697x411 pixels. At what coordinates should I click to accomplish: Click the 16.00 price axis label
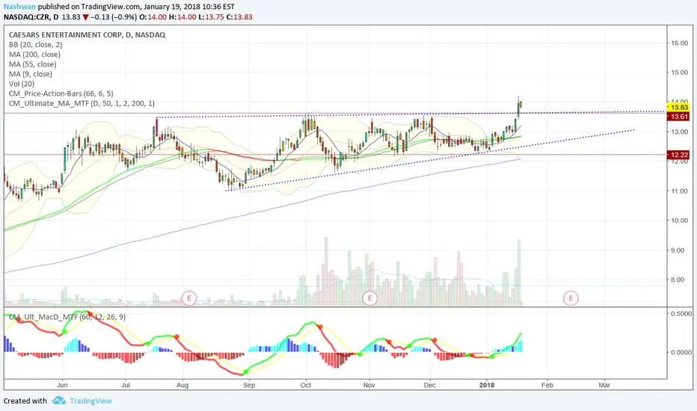(x=680, y=43)
